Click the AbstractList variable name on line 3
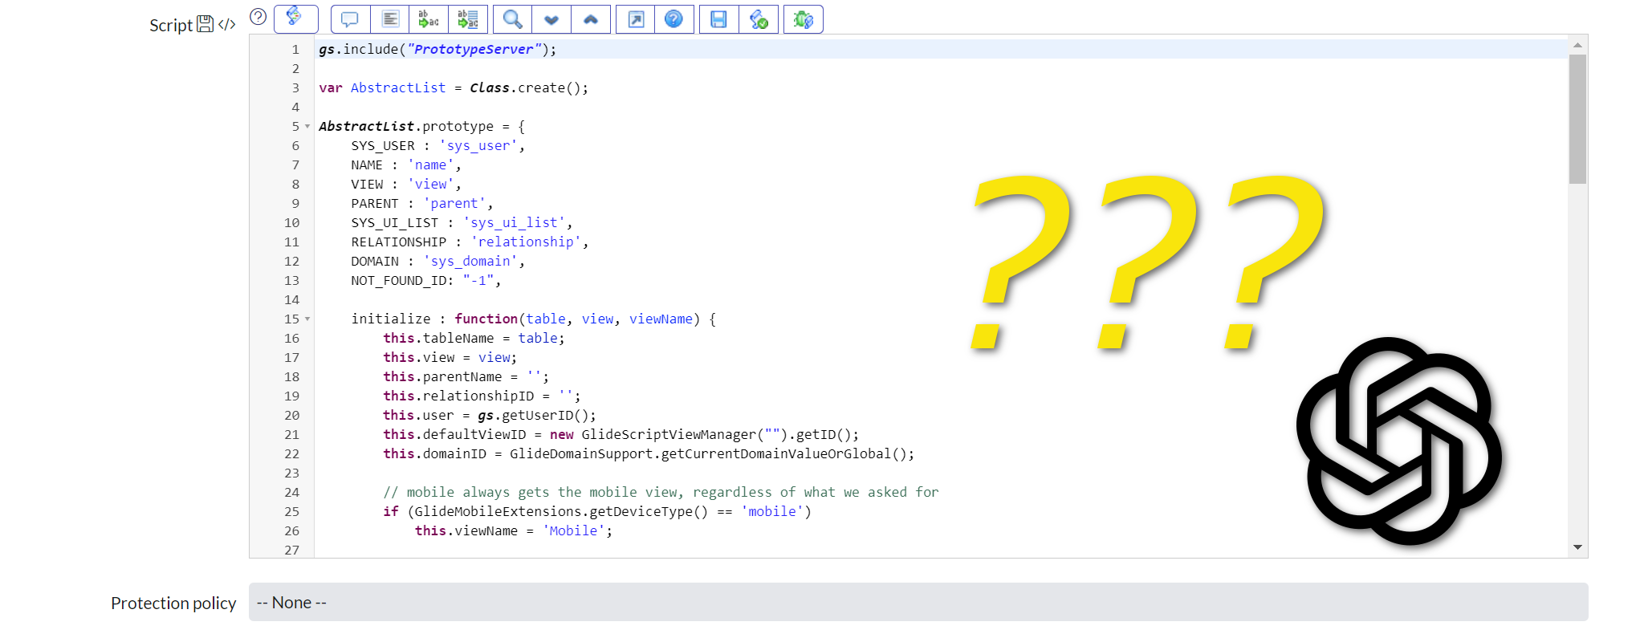This screenshot has height=638, width=1640. tap(398, 88)
